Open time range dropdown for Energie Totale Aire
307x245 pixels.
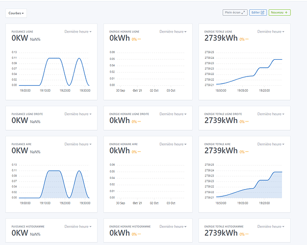pyautogui.click(x=271, y=144)
